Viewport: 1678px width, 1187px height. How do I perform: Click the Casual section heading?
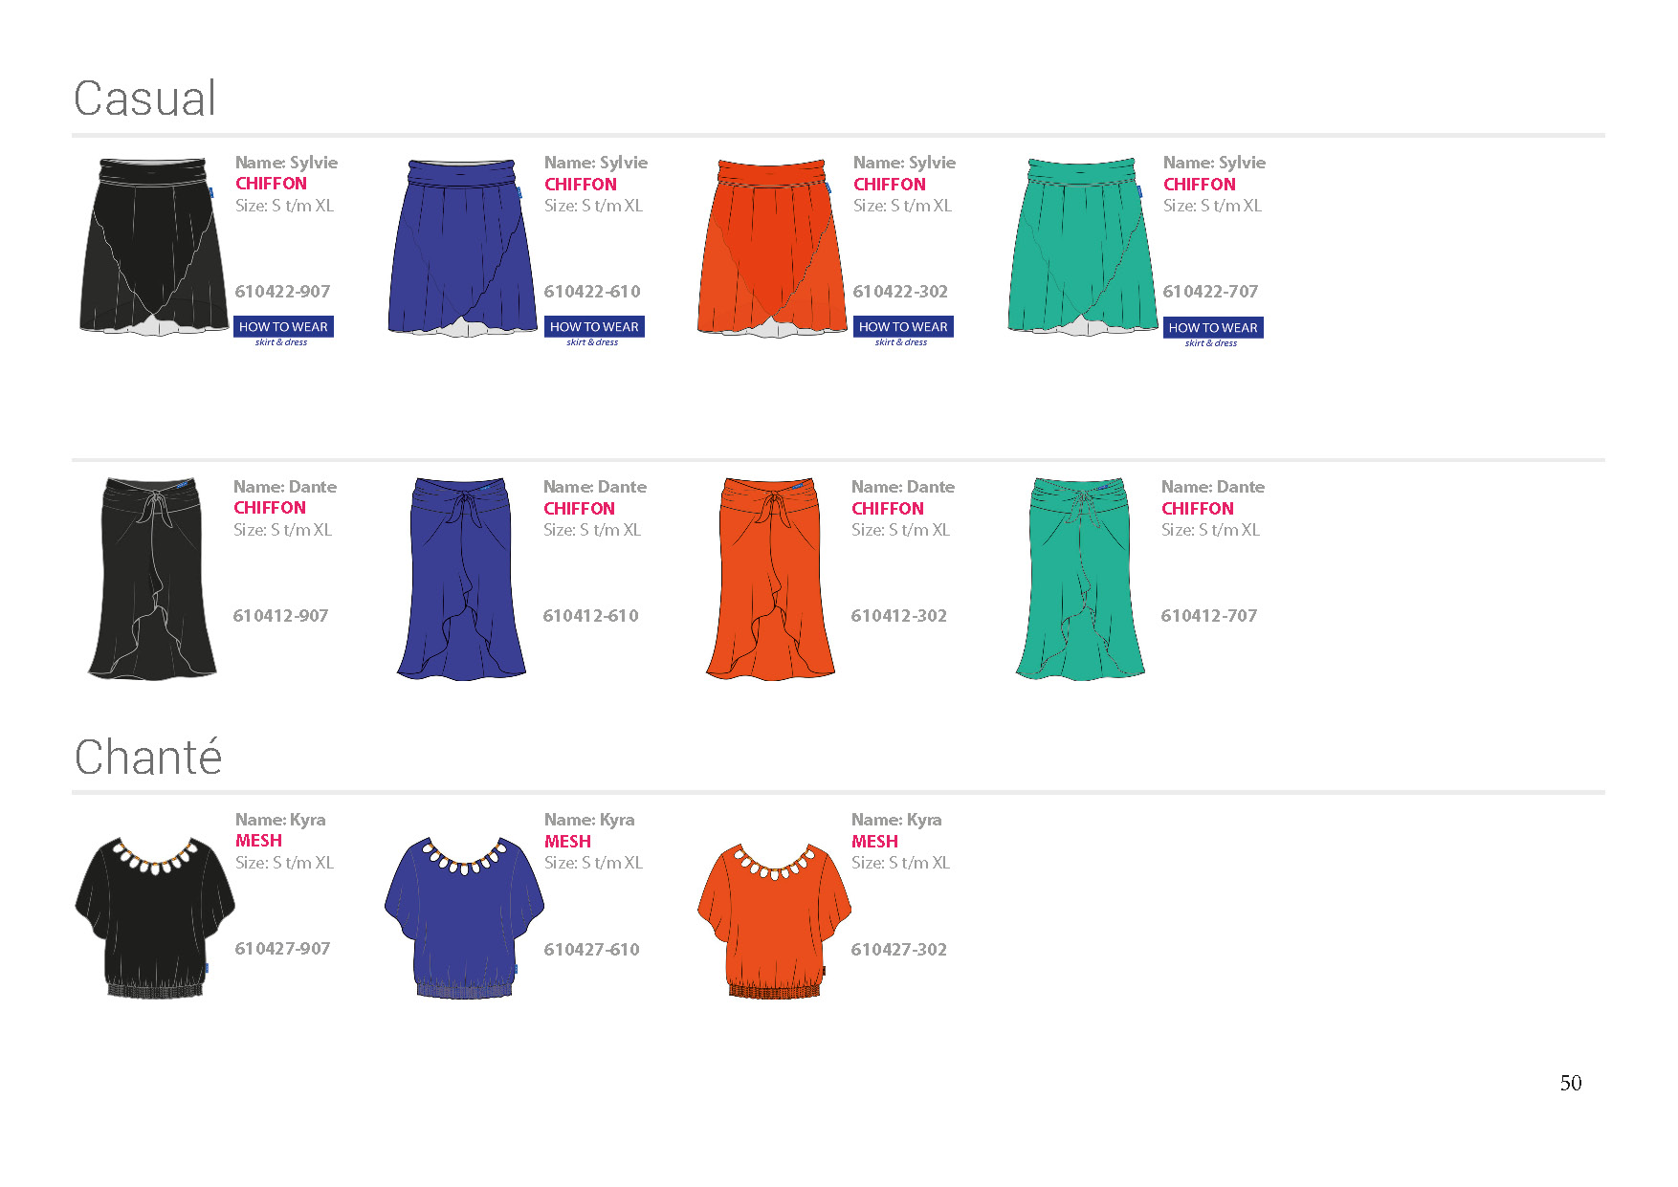click(x=145, y=99)
